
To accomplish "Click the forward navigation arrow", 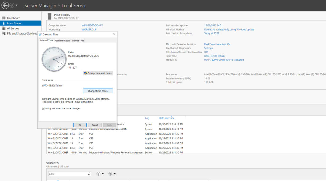I will (12, 5).
